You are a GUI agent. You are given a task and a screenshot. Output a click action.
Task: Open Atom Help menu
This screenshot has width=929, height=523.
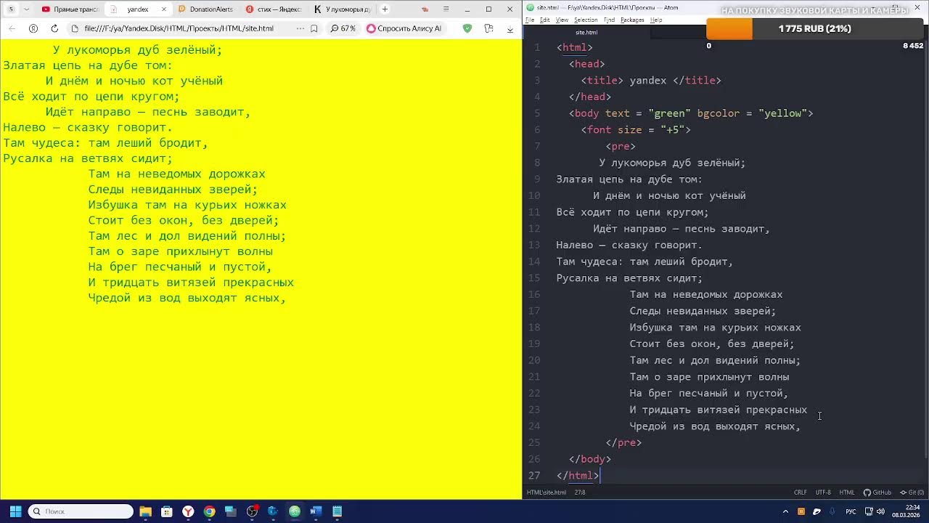tap(656, 20)
